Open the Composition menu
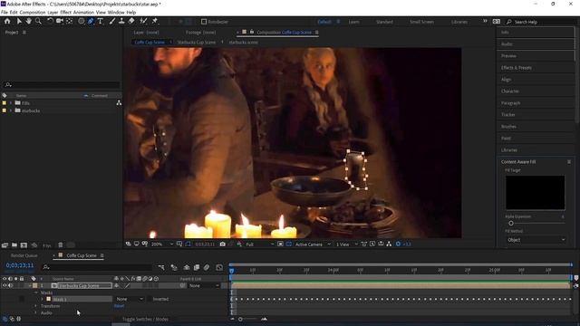 coord(33,12)
